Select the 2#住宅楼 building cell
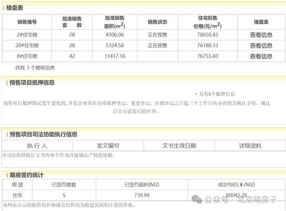Image resolution: width=286 pixels, height=211 pixels. point(27,35)
